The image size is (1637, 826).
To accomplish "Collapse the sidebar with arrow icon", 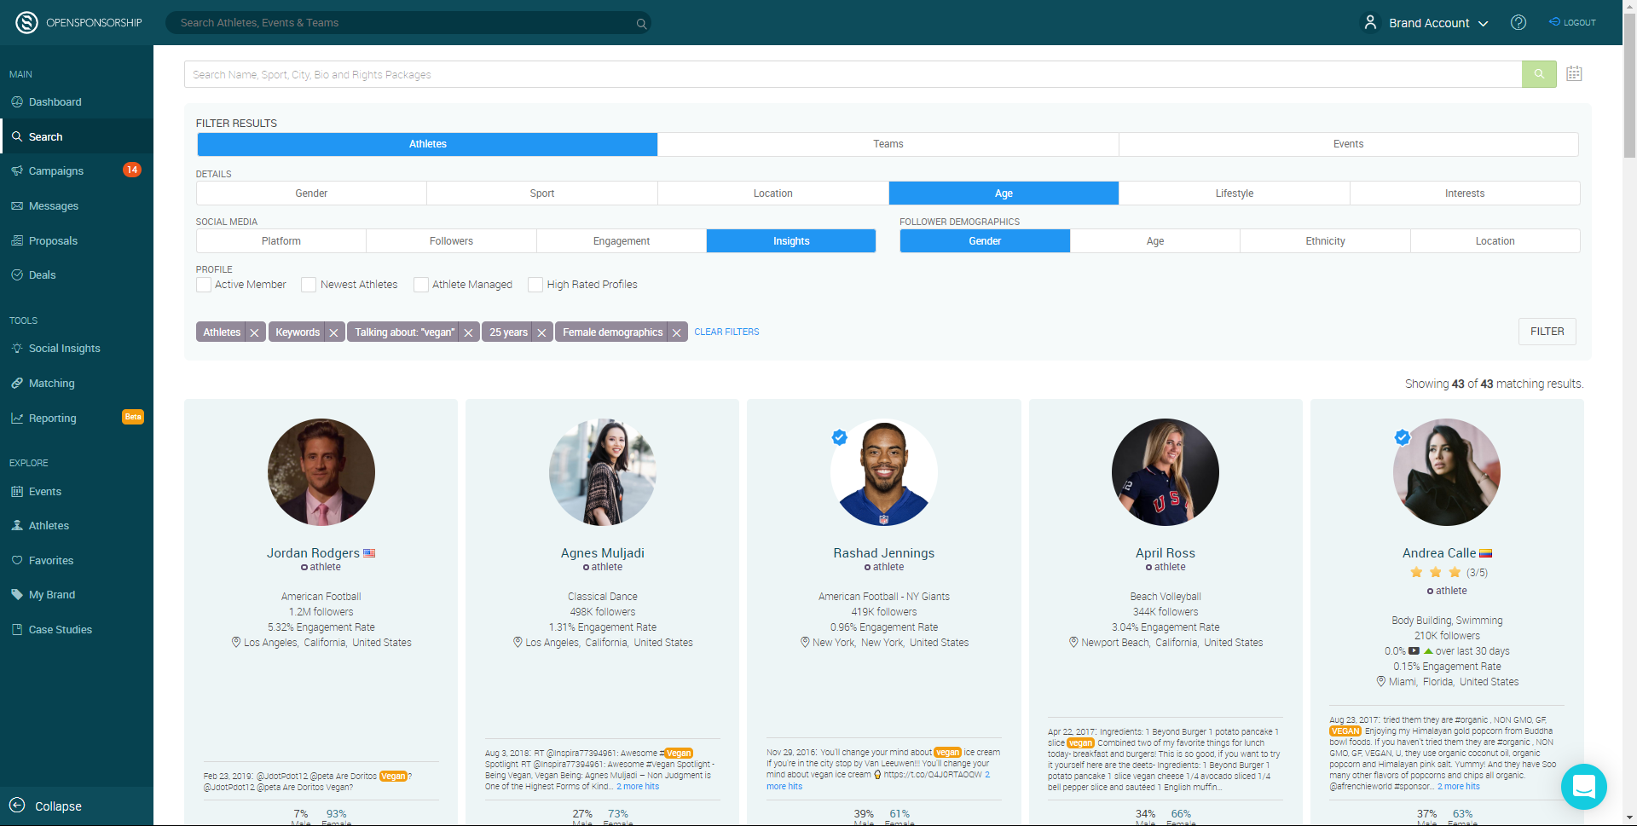I will click(17, 806).
